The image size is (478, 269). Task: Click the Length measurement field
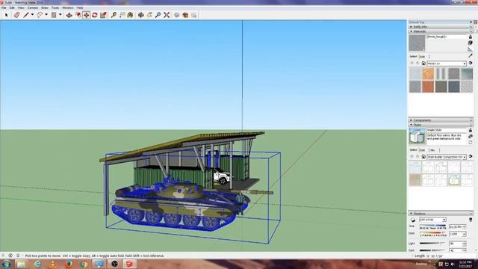tap(451, 256)
